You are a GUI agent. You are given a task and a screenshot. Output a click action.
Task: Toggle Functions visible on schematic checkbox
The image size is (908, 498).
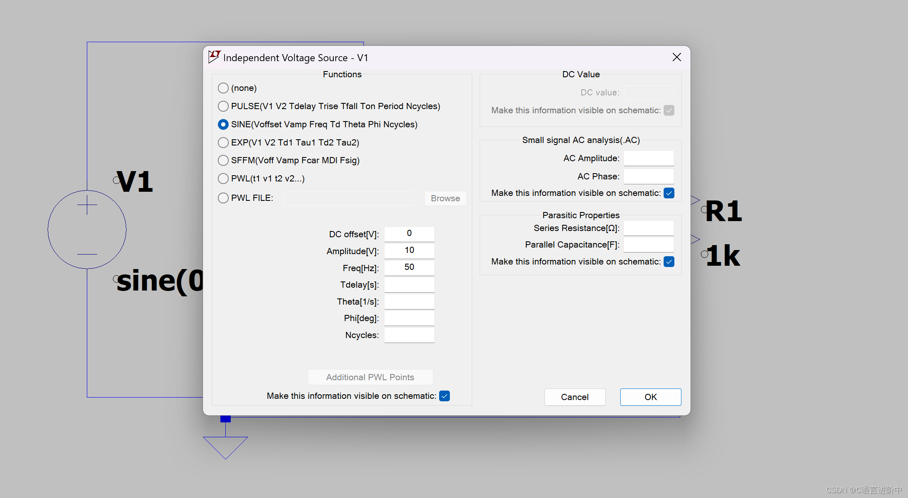coord(444,396)
